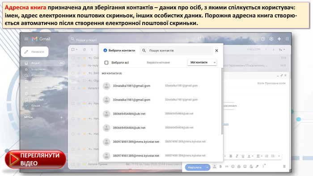Apply bulleted list formatting
Image resolution: width=313 pixels, height=176 pixels.
(273, 156)
